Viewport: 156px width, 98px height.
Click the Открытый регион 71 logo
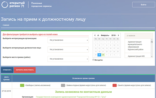(x=13, y=5)
